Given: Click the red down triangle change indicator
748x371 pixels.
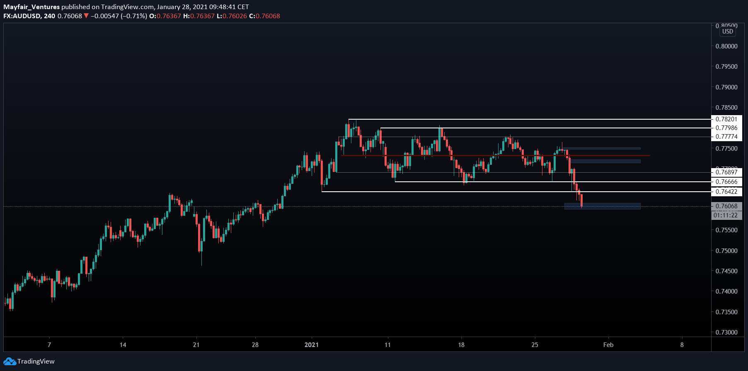Looking at the screenshot, I should coord(86,16).
